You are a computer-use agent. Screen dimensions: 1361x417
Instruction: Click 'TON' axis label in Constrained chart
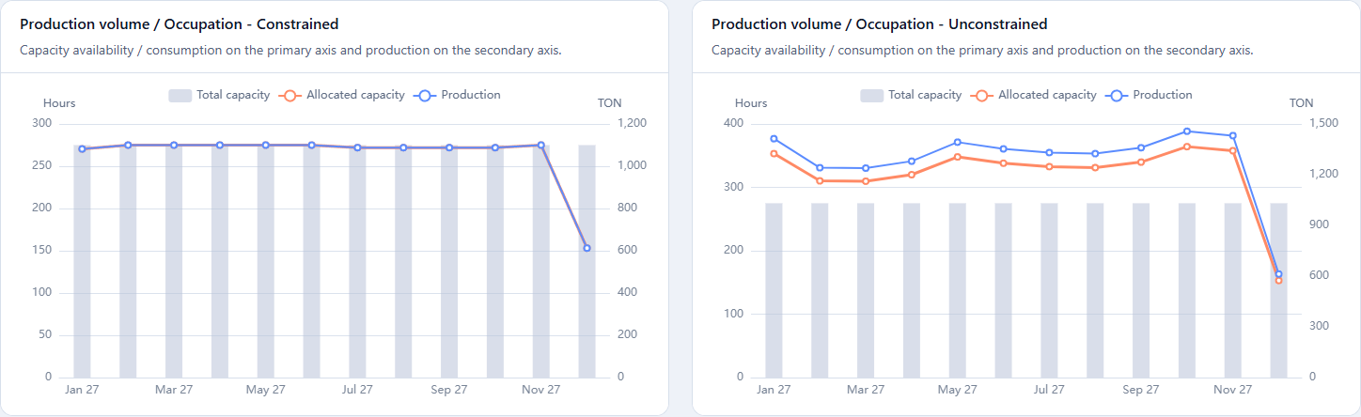[610, 103]
